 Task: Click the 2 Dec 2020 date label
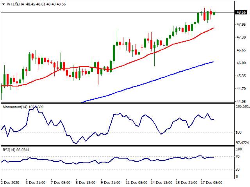coord(10,183)
